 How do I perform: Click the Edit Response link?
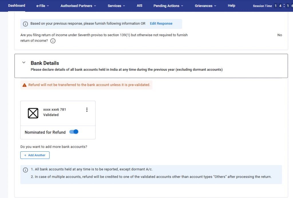(161, 23)
